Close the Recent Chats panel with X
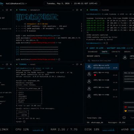 (x=116, y=56)
